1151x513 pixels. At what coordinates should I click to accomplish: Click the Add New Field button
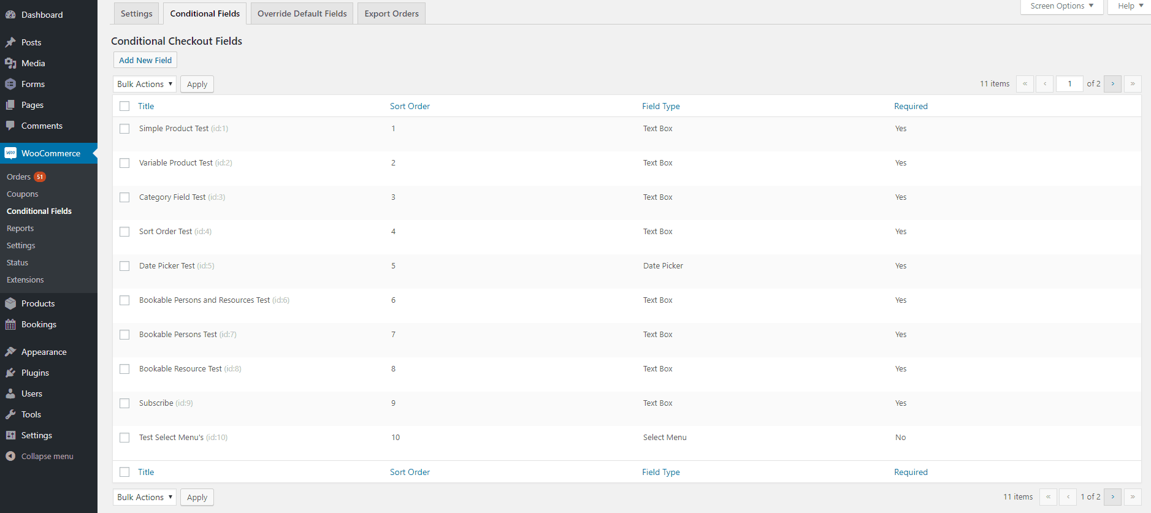coord(145,60)
